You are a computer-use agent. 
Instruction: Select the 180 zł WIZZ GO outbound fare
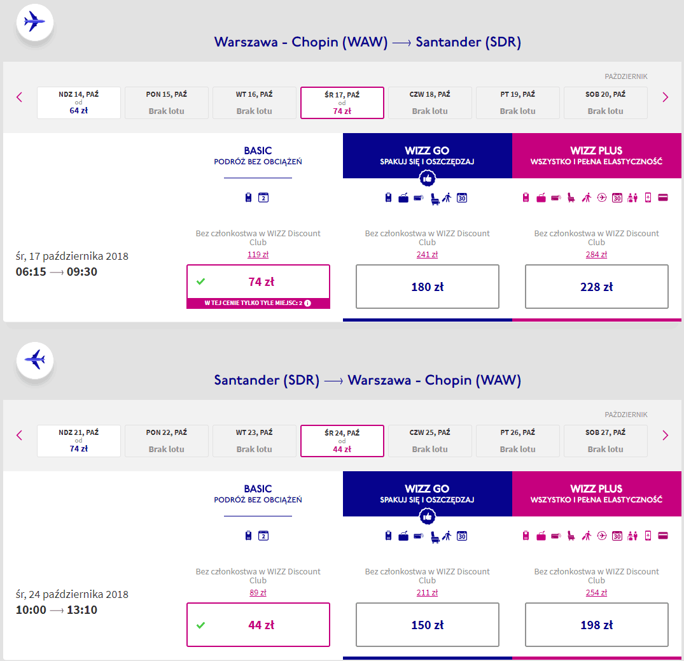[x=428, y=287]
